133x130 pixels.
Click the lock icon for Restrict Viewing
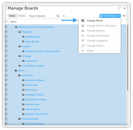tap(83, 26)
